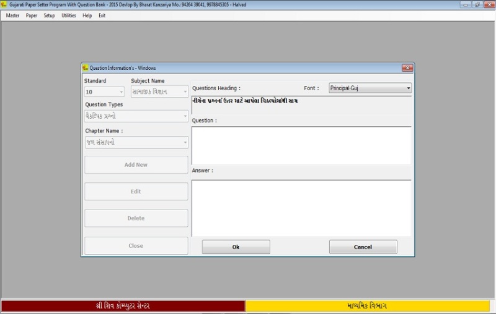The height and width of the screenshot is (314, 496).
Task: Click inside the Question text box
Action: click(x=301, y=145)
